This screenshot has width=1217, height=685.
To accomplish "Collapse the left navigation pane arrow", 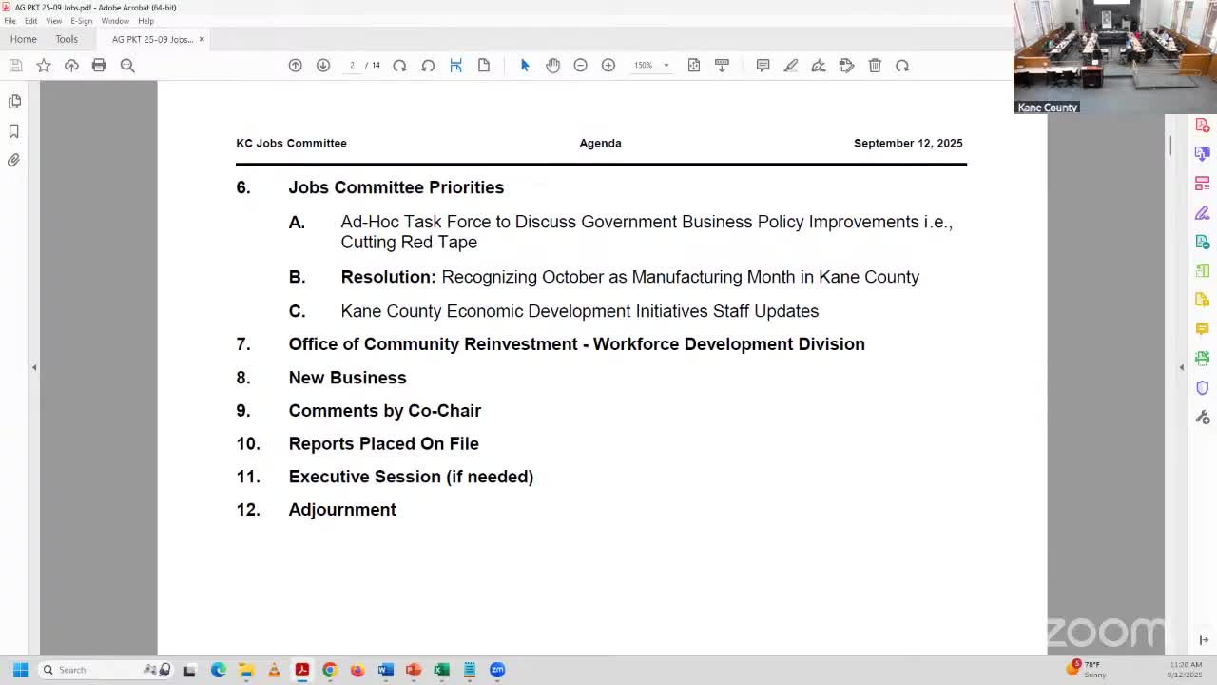I will [x=34, y=366].
